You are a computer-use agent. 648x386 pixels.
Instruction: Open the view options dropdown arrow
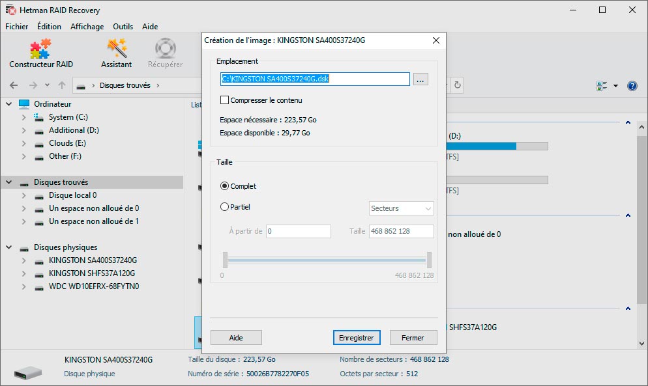click(x=615, y=86)
